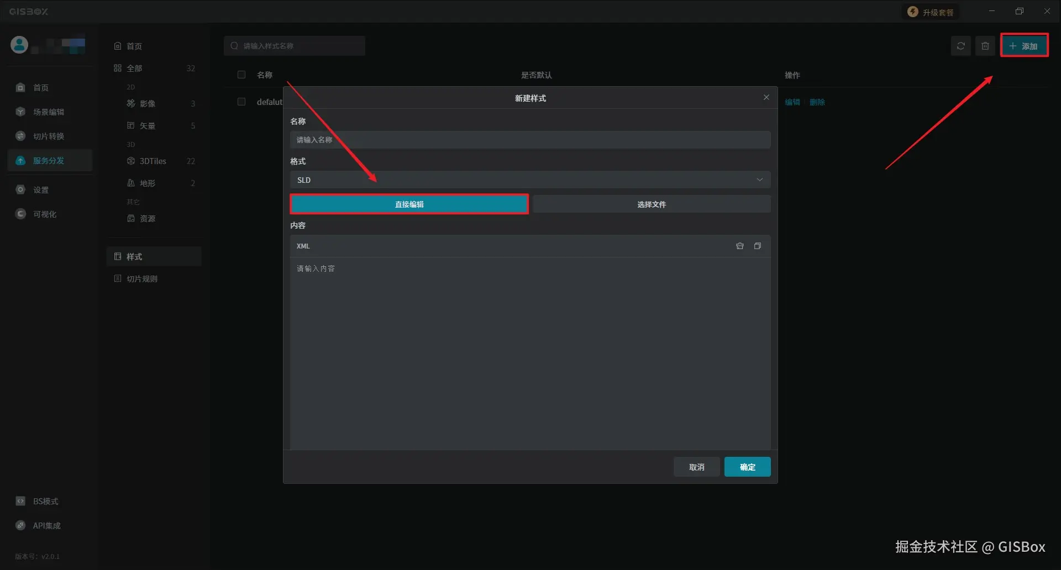Minimize the GISBox window

992,11
